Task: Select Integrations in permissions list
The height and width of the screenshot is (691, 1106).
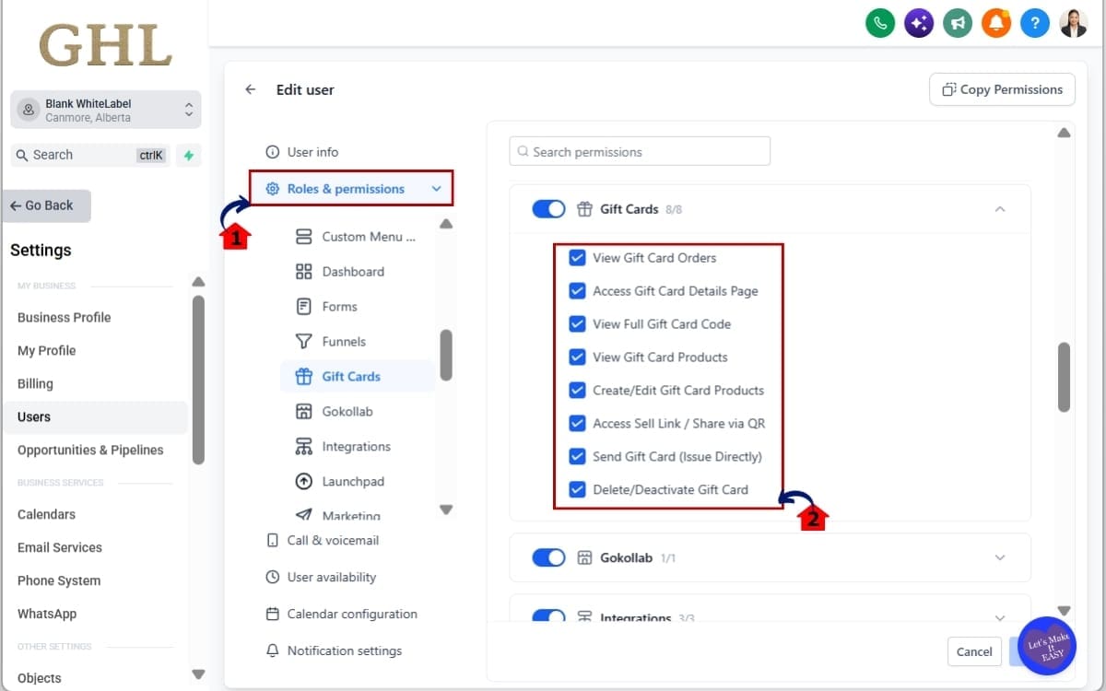Action: (x=357, y=447)
